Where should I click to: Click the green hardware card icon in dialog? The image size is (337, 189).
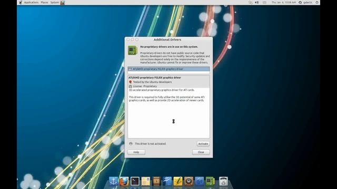pos(133,50)
